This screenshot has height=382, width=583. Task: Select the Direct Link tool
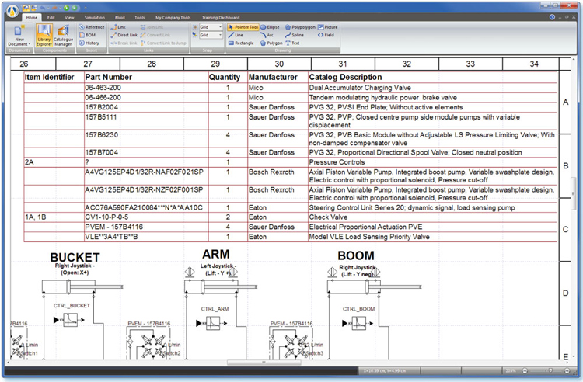(124, 35)
